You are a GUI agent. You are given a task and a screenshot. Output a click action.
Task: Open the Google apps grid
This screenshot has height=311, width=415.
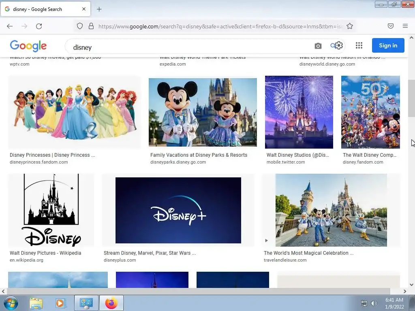(359, 45)
